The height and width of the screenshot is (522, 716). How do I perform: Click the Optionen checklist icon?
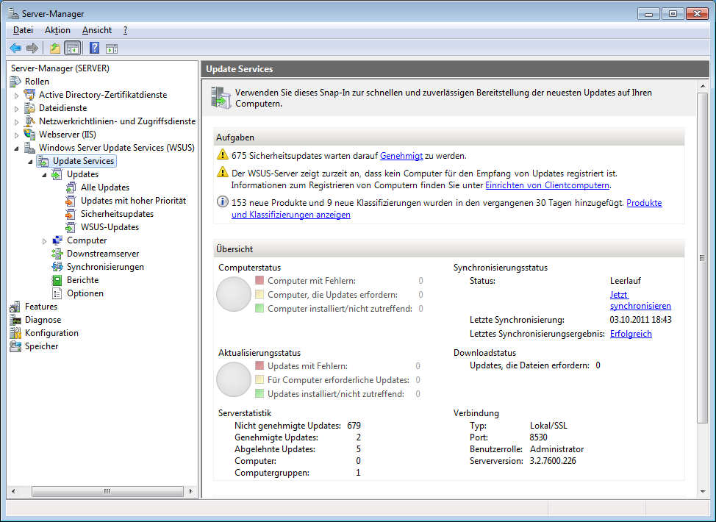tap(57, 293)
